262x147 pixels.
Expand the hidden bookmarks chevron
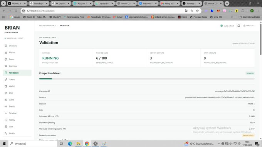[x=232, y=17]
